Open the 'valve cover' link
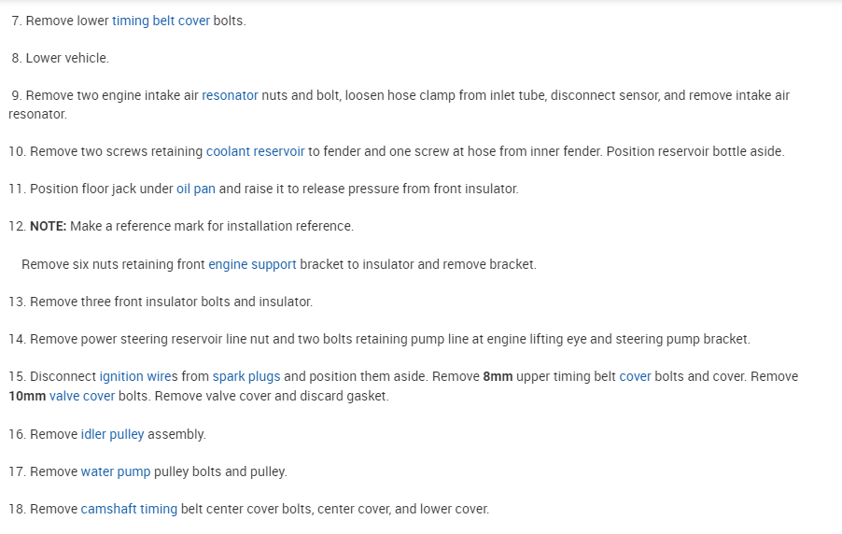The height and width of the screenshot is (534, 842). [82, 396]
